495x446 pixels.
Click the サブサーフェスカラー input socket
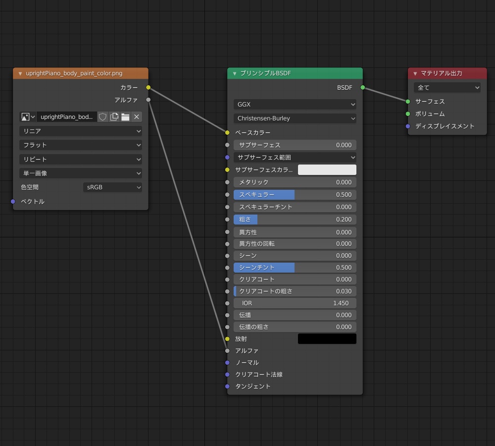click(x=227, y=170)
